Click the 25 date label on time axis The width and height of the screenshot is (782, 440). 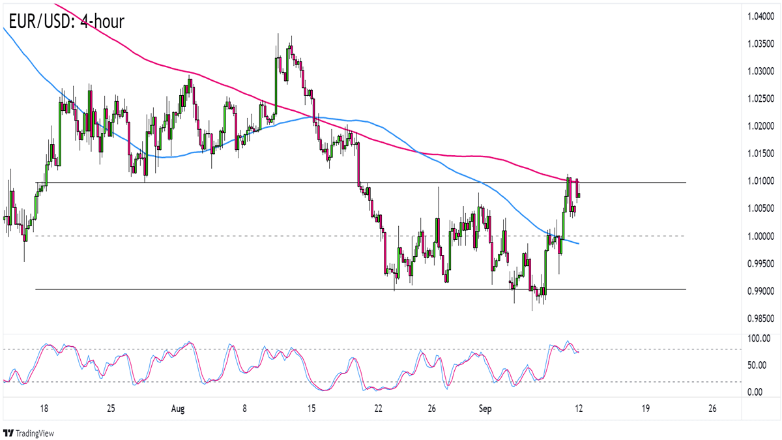(111, 409)
